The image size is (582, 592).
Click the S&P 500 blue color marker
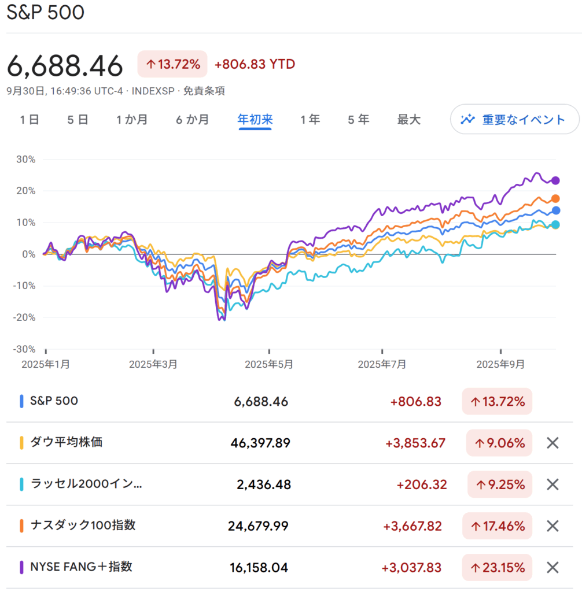(21, 401)
